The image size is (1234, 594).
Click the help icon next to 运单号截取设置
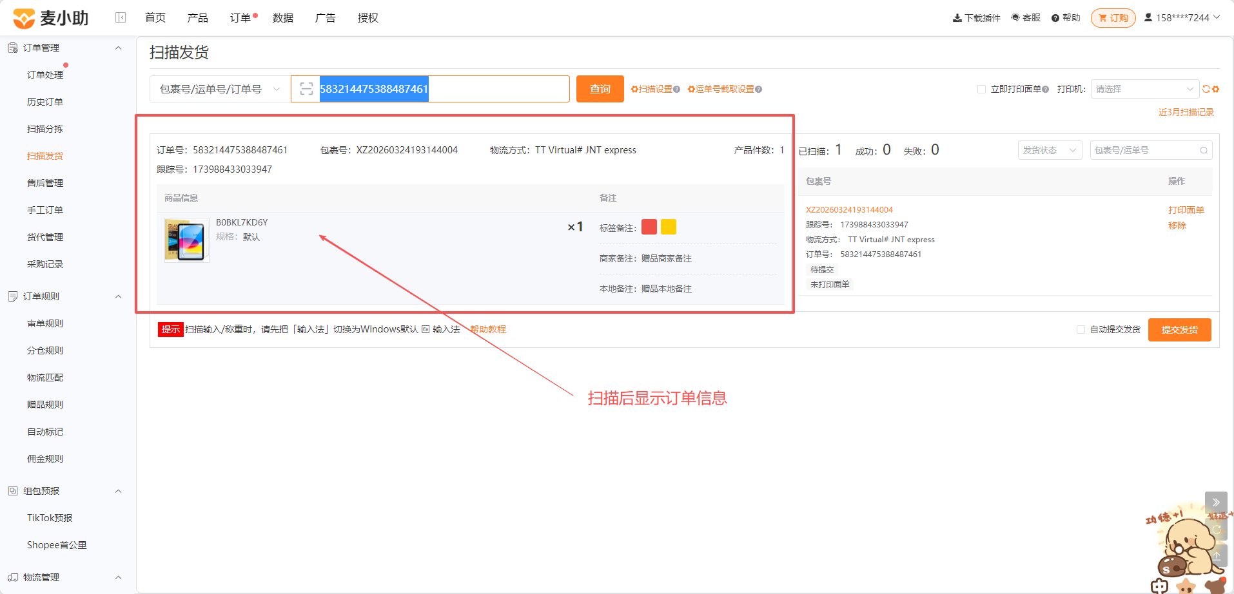758,90
